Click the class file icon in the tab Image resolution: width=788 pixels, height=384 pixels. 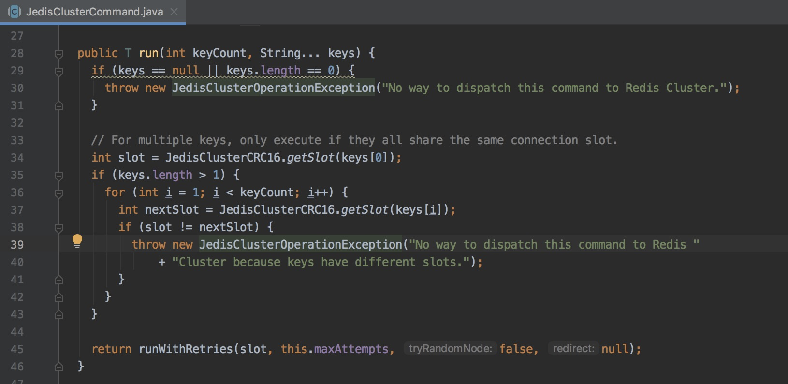pos(15,12)
